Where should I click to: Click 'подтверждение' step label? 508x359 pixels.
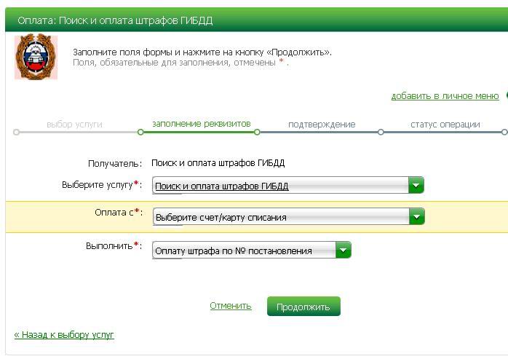tap(321, 124)
